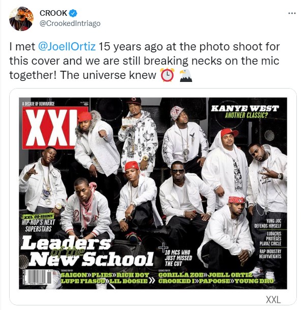304x310 pixels.
Task: Click the tweet text "The universe knew"
Action: tap(108, 75)
